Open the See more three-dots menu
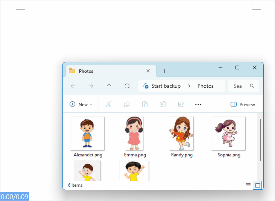The width and height of the screenshot is (275, 201). click(198, 105)
